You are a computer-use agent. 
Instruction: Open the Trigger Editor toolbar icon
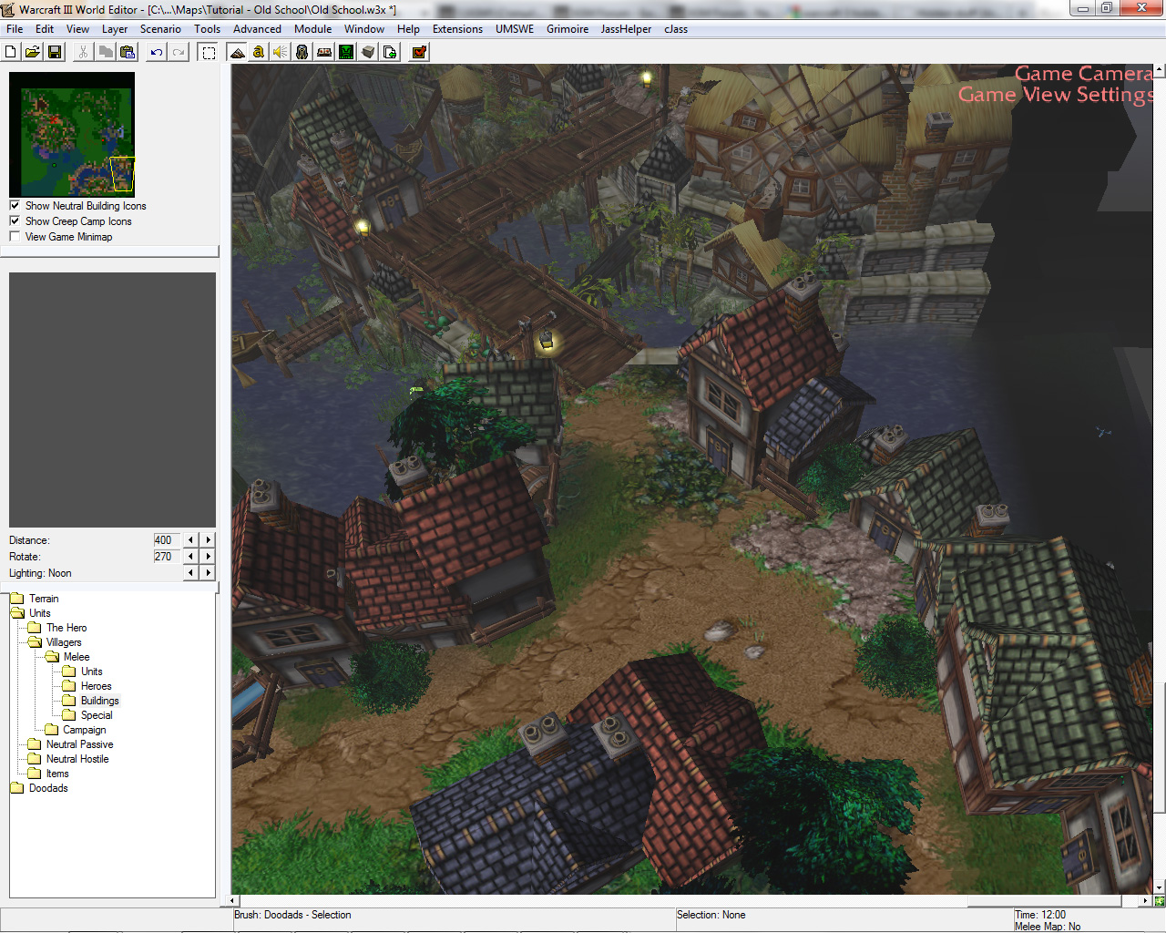[259, 52]
